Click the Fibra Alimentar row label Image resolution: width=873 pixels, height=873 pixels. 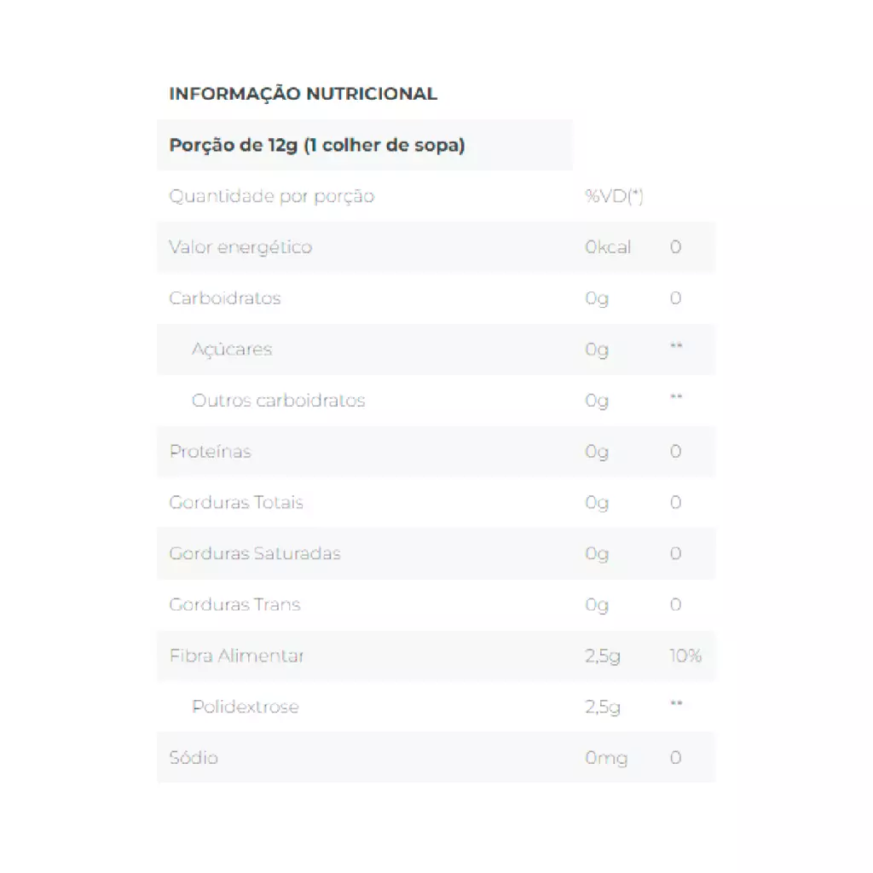click(236, 656)
